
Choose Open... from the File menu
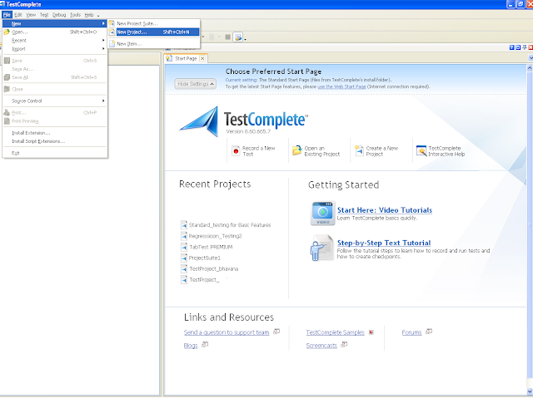click(55, 32)
